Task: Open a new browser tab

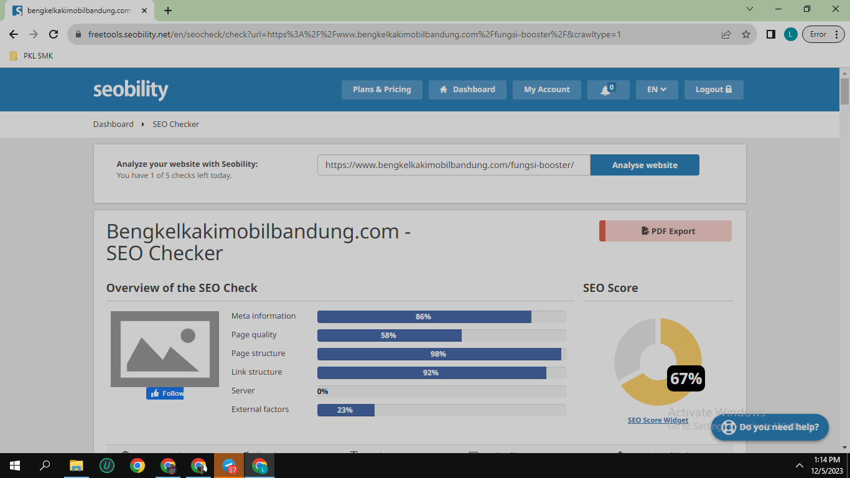Action: pyautogui.click(x=168, y=11)
